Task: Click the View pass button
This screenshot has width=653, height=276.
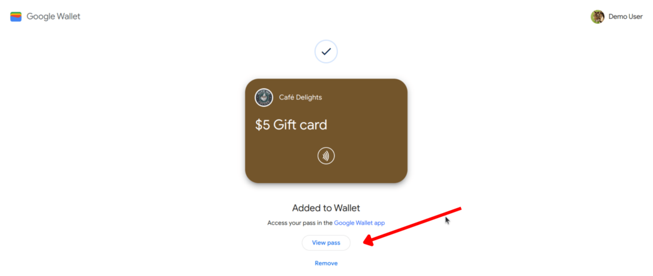Action: coord(326,243)
